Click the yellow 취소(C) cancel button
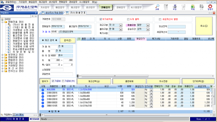The width and height of the screenshot is (217, 122). coord(204,26)
